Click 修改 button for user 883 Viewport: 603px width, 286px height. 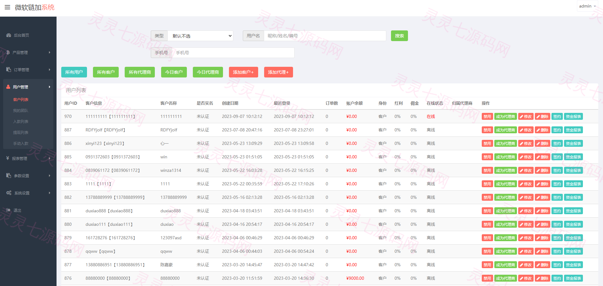tap(526, 184)
